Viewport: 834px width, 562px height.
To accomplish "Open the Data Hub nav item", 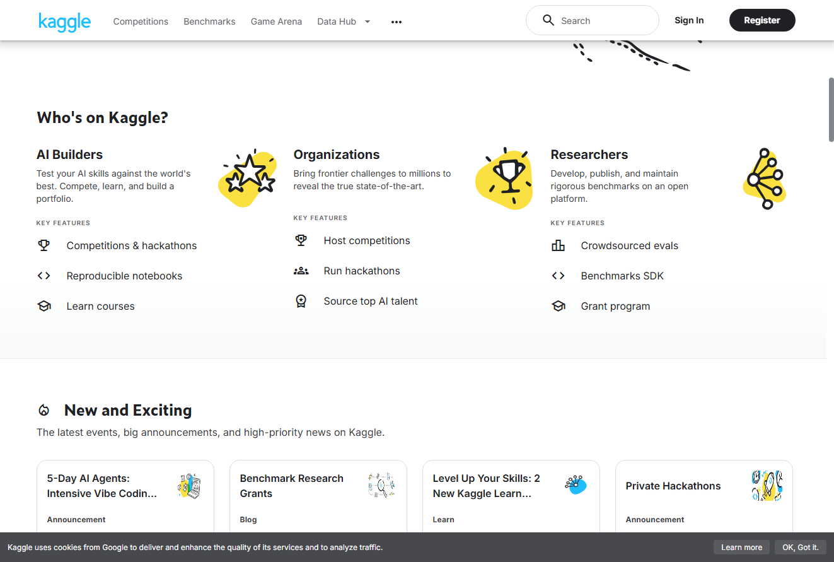I will pos(337,21).
